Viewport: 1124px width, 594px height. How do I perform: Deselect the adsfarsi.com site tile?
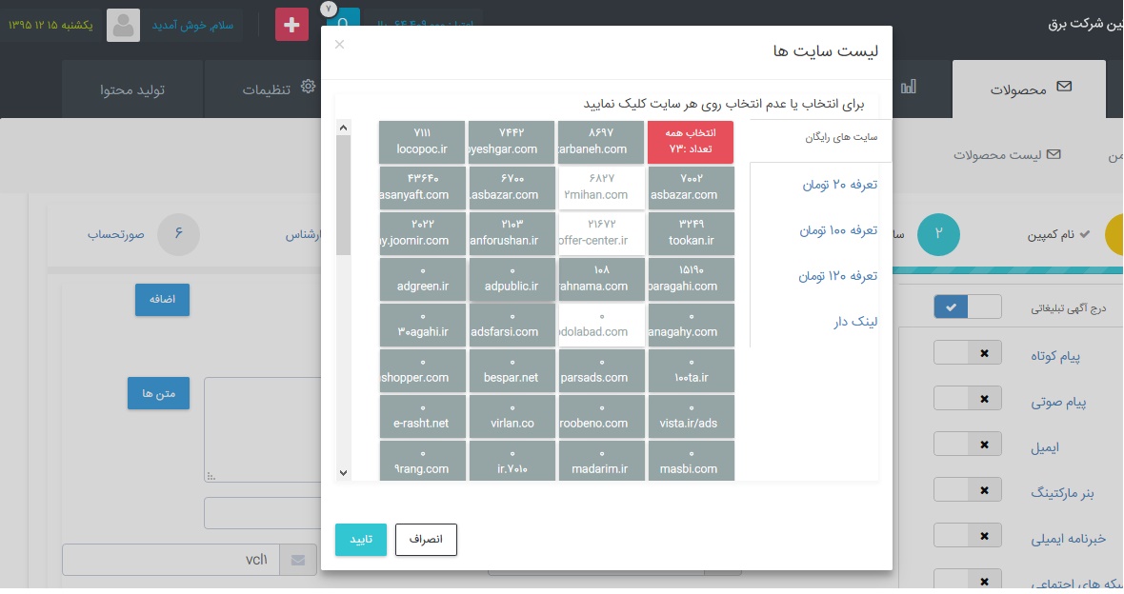[x=512, y=326]
